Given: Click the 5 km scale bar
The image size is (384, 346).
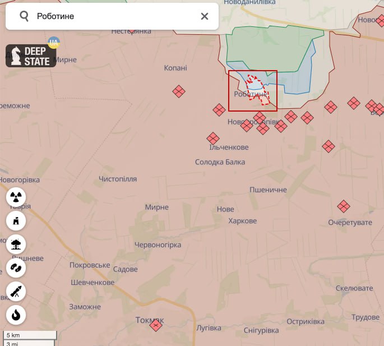Looking at the screenshot, I should pos(29,335).
